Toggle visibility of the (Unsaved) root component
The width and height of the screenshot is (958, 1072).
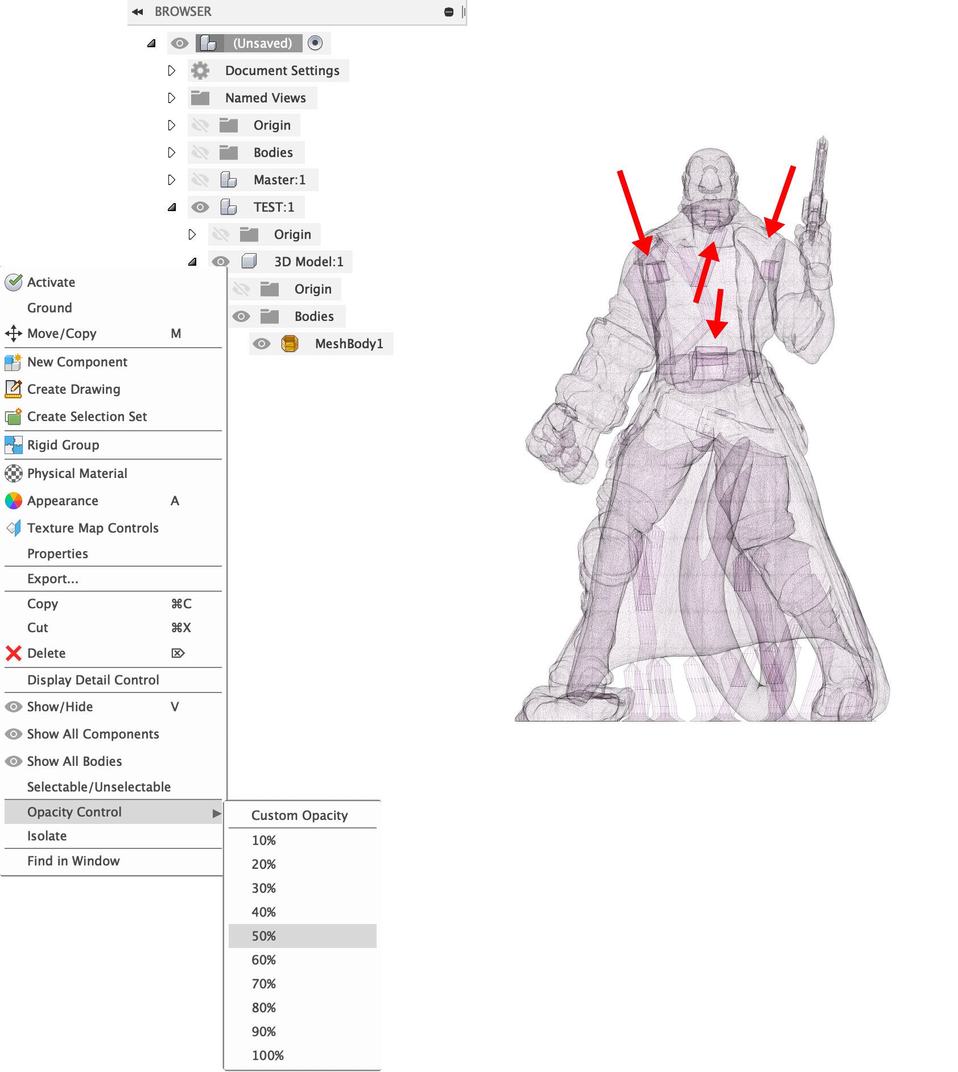(180, 43)
